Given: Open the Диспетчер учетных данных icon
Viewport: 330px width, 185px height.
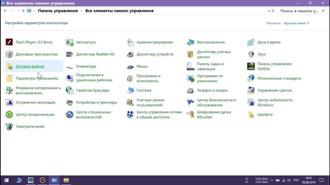Looking at the screenshot, I should pyautogui.click(x=190, y=54).
